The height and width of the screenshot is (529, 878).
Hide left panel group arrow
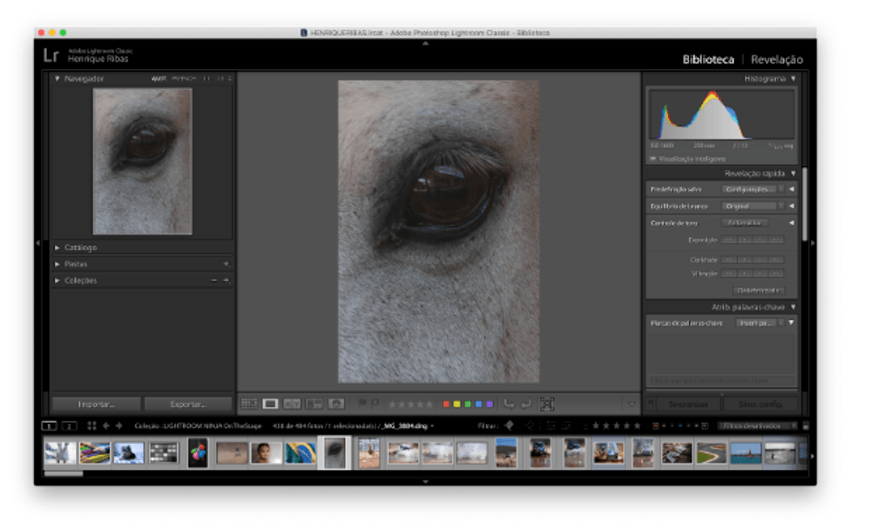[37, 243]
